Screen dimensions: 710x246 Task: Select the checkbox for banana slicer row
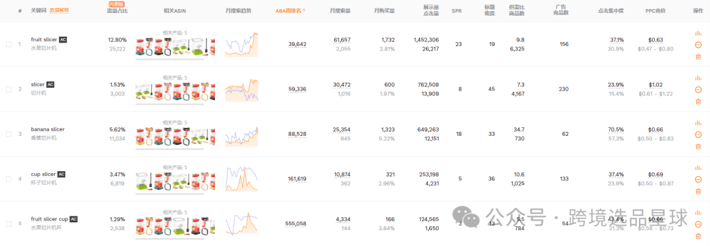pyautogui.click(x=9, y=134)
